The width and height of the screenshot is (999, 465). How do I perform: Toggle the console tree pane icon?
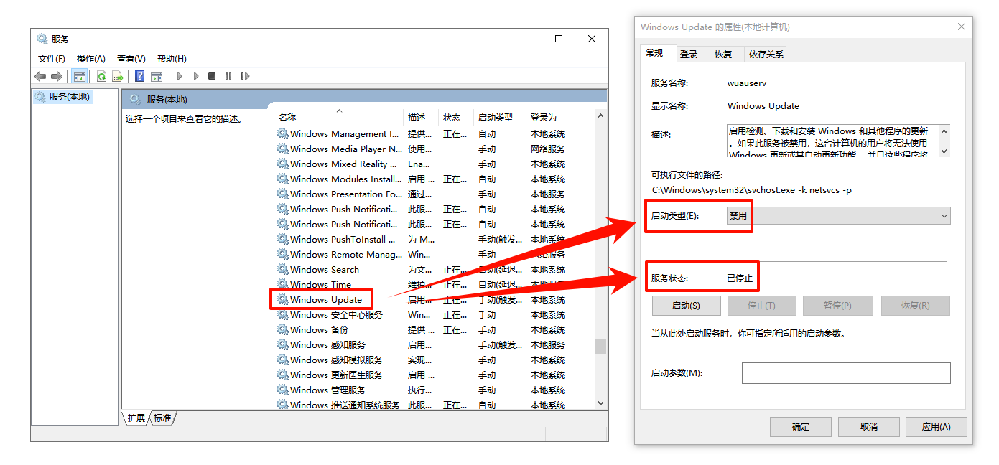click(x=80, y=76)
